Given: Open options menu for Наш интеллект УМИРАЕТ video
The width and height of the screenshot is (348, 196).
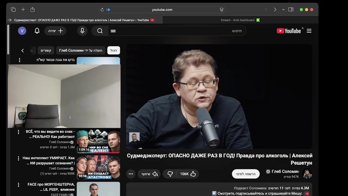Looking at the screenshot, I should [x=18, y=158].
